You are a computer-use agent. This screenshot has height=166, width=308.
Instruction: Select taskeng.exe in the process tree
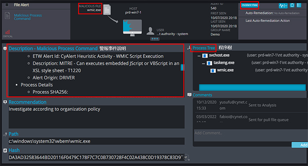click(x=224, y=63)
